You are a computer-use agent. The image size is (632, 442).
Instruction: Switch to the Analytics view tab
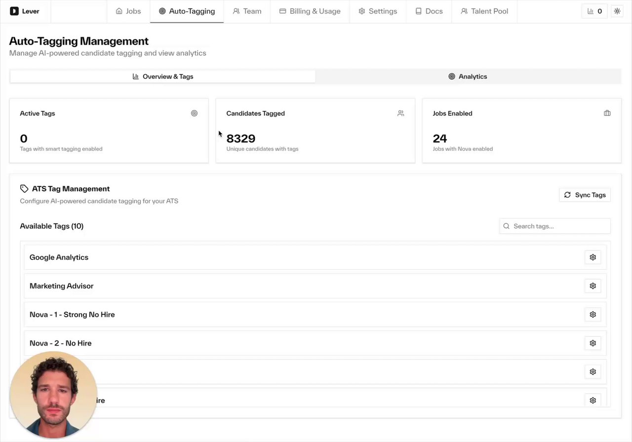coord(468,76)
